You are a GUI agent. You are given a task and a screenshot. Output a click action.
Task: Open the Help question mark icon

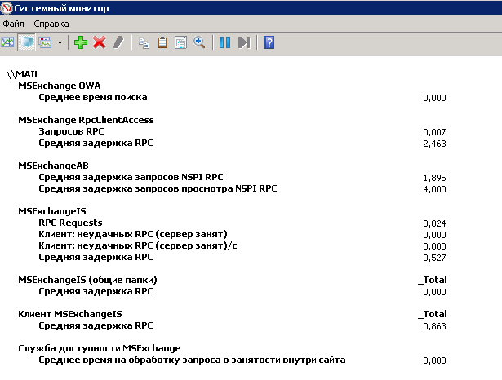(x=269, y=42)
